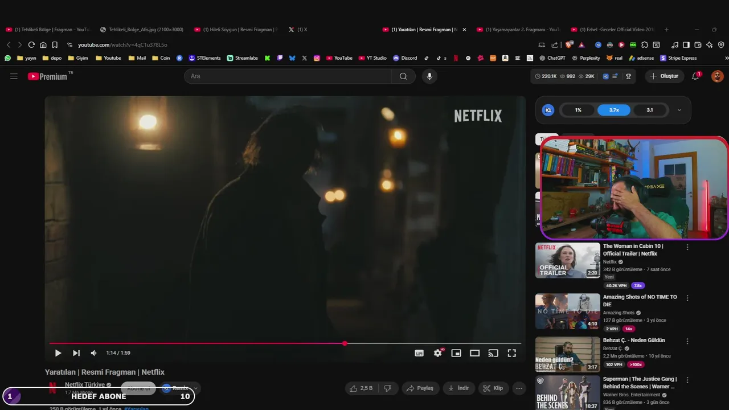Open the Oluştur create button

click(665, 76)
